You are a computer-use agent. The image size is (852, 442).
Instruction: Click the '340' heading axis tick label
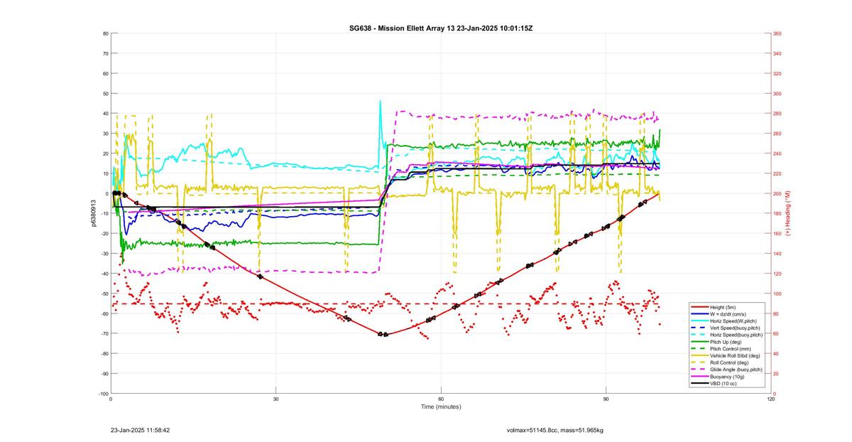(777, 53)
